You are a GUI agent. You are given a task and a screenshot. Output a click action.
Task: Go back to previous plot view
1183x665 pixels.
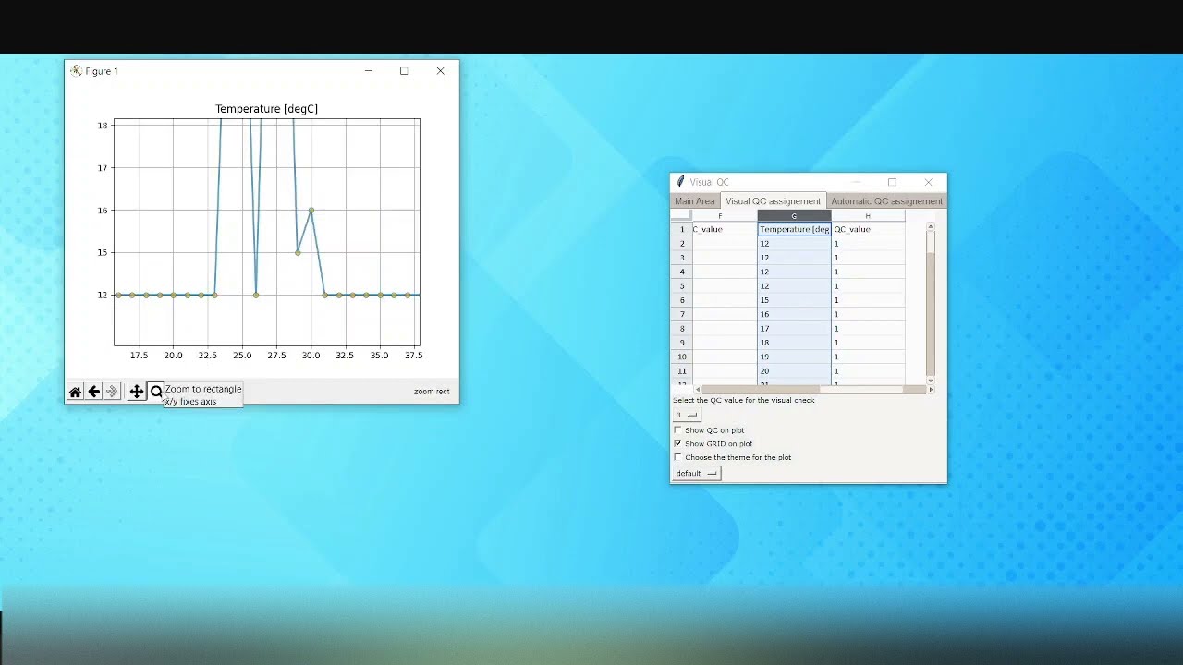[x=93, y=392]
